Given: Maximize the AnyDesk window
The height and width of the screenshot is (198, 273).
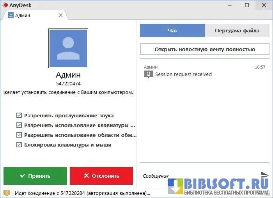Looking at the screenshot, I should click(247, 5).
